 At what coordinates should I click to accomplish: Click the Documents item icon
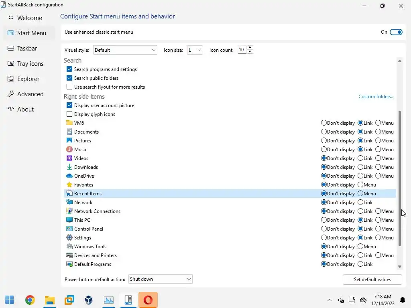69,132
